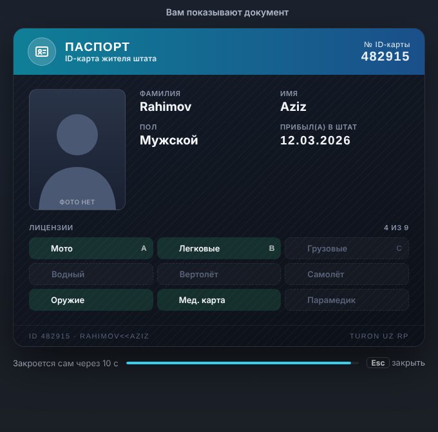Image resolution: width=438 pixels, height=432 pixels.
Task: Click the machine-readable line ID 482915 RAHIMOV<<AZIZ
Action: [x=89, y=336]
